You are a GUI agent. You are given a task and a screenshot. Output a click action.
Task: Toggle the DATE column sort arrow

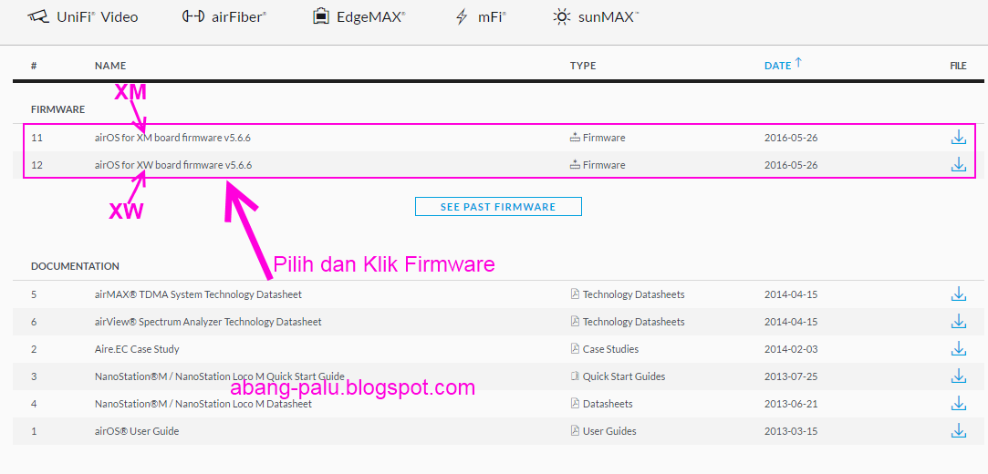coord(798,63)
